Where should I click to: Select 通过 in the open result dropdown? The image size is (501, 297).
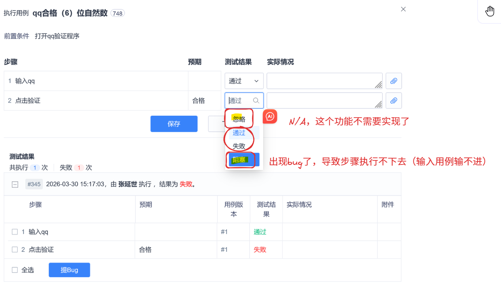[x=239, y=132]
